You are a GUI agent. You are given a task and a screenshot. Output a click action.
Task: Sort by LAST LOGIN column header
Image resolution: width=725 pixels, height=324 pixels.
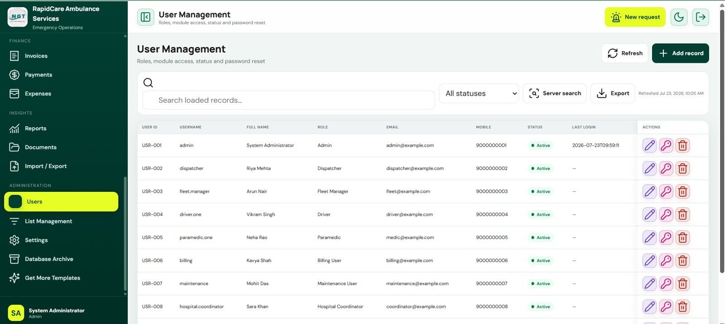584,127
